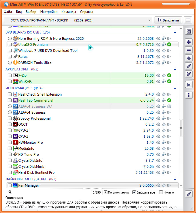Collapse the 'АРХИВАТОРЫ' section
The image size is (196, 213).
[175, 69]
